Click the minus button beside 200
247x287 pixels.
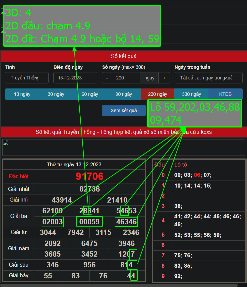107,78
